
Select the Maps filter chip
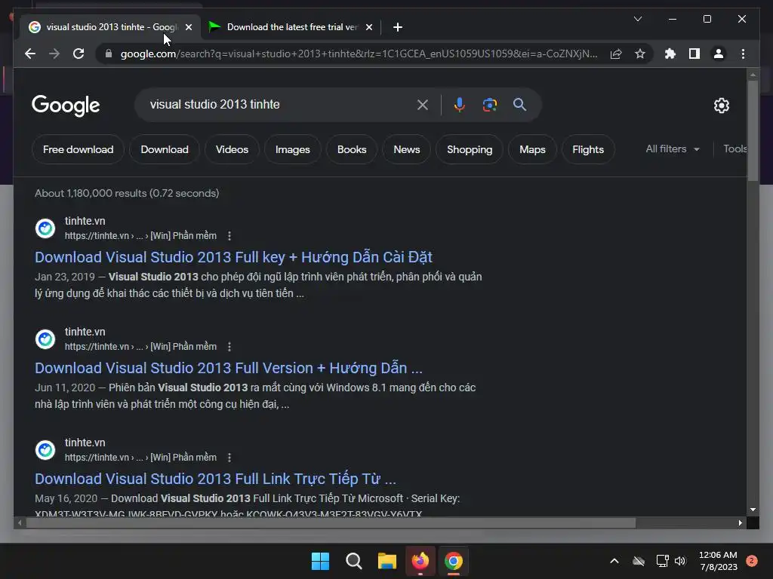pyautogui.click(x=532, y=149)
